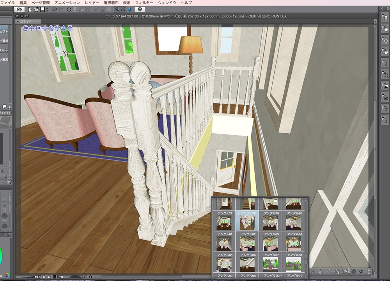Click the object planar move manipulator icon
This screenshot has width=390, height=281.
(45, 28)
